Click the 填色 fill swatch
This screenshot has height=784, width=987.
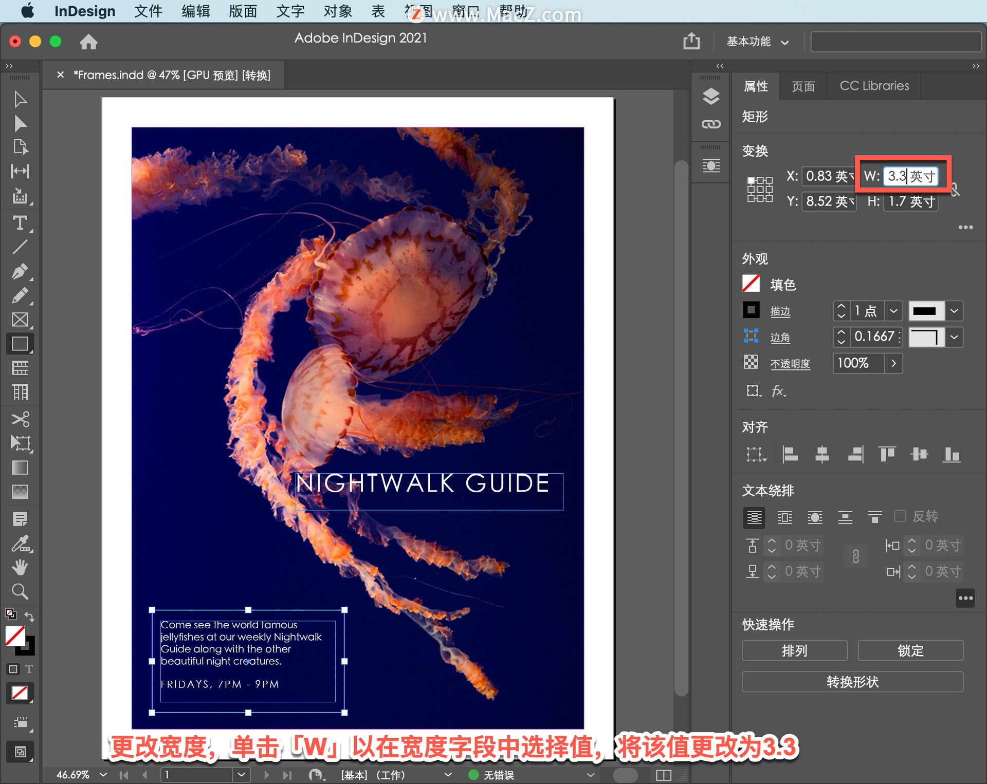751,284
